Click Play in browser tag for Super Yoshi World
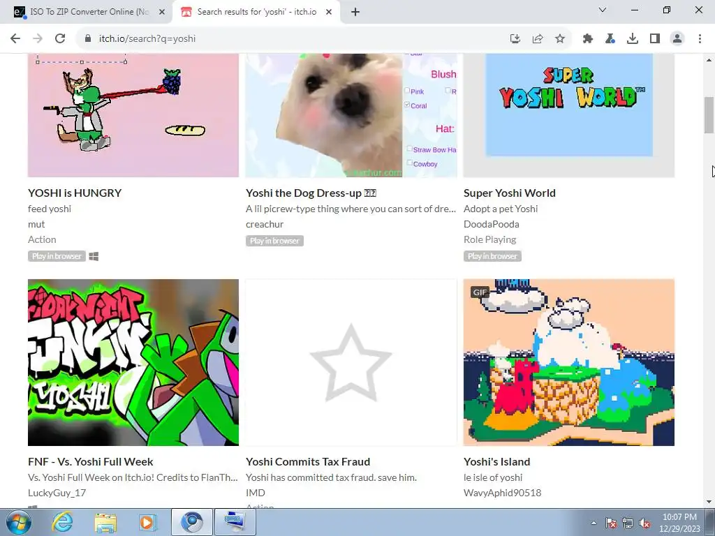 click(492, 256)
